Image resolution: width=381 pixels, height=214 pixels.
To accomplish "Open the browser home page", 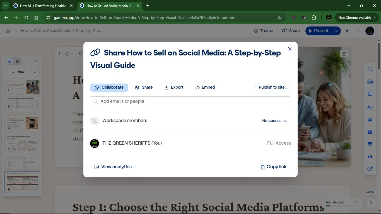I will tap(36, 18).
